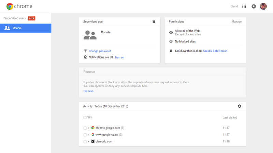The width and height of the screenshot is (273, 153).
Task: Expand the chrome.google.com entry
Action: point(88,128)
